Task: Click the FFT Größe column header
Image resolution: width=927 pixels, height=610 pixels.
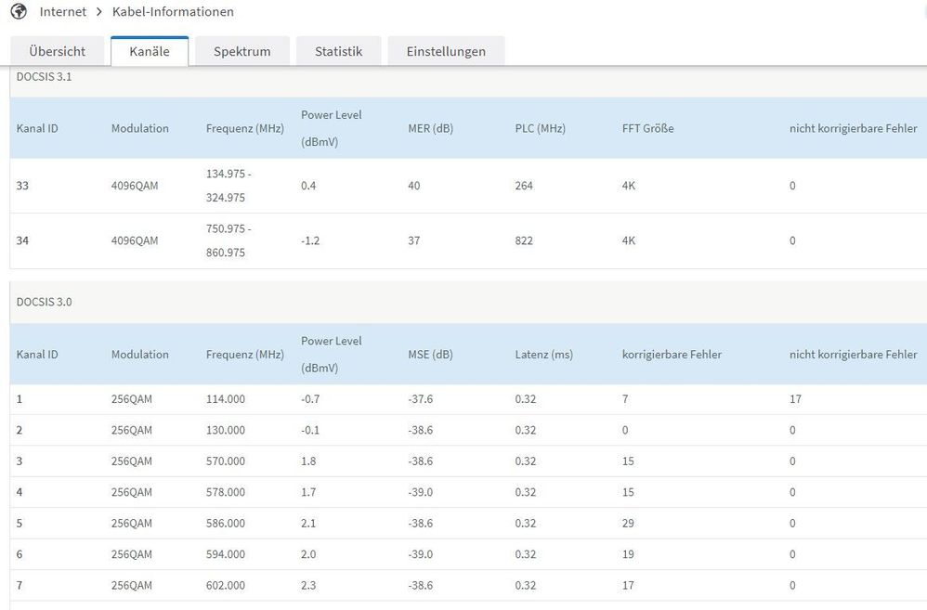Action: (x=647, y=128)
